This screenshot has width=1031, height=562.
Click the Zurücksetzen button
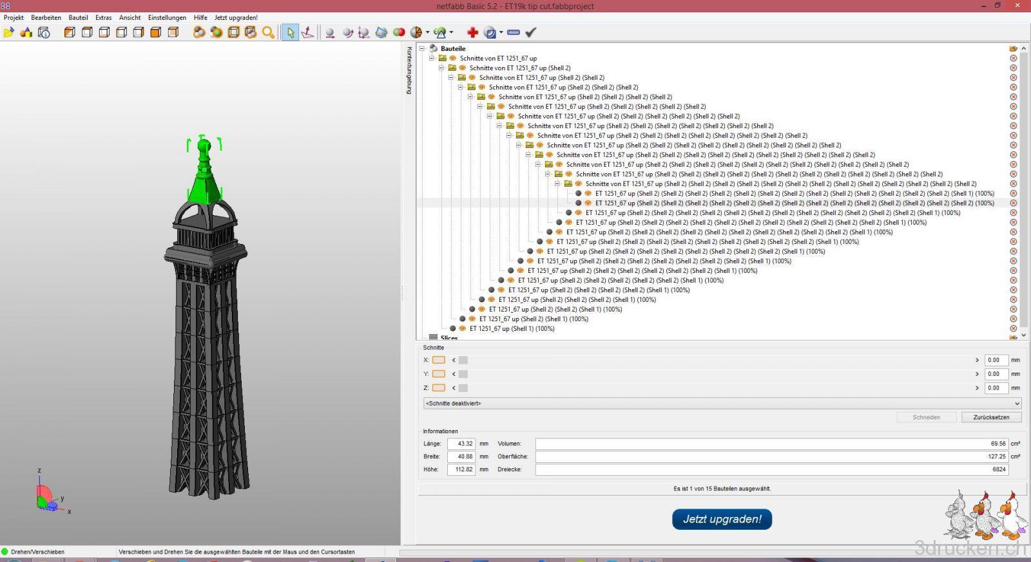(x=992, y=417)
